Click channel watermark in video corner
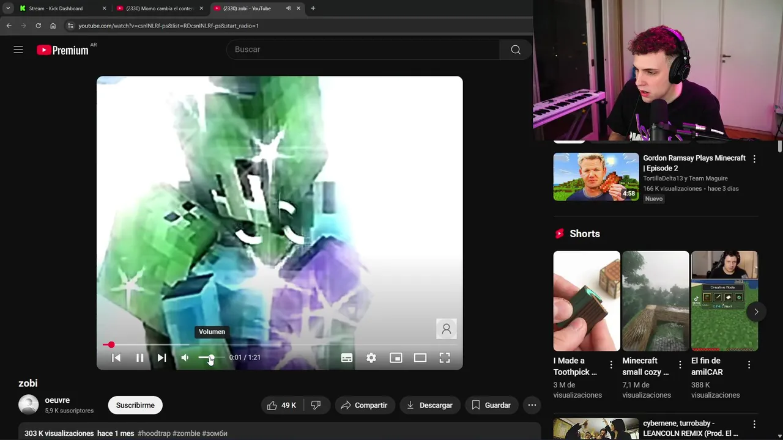This screenshot has height=440, width=783. point(447,329)
